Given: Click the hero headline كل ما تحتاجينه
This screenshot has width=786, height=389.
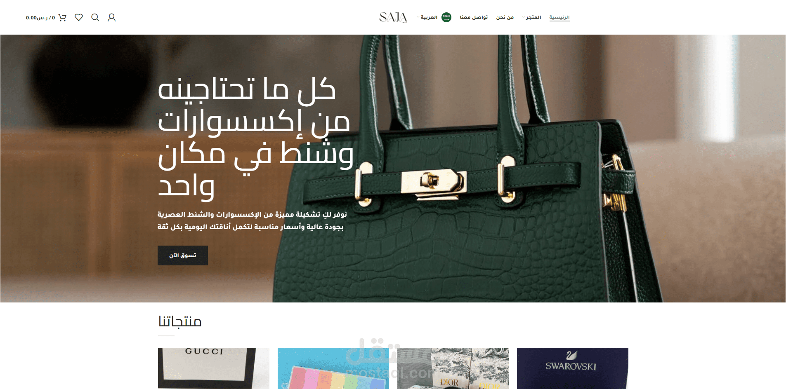Looking at the screenshot, I should coord(247,89).
